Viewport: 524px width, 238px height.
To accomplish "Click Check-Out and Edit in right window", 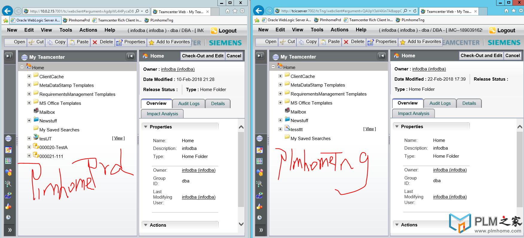I will pos(481,56).
